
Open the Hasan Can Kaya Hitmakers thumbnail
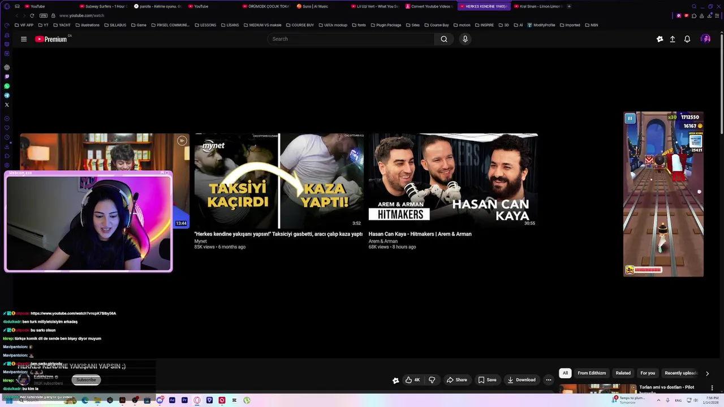click(x=453, y=181)
